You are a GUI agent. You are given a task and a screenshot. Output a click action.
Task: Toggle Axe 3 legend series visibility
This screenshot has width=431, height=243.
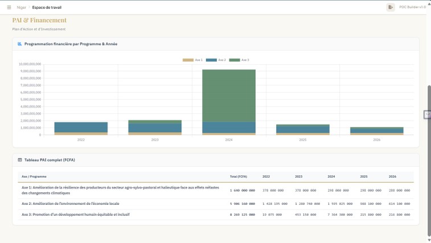[x=239, y=60]
